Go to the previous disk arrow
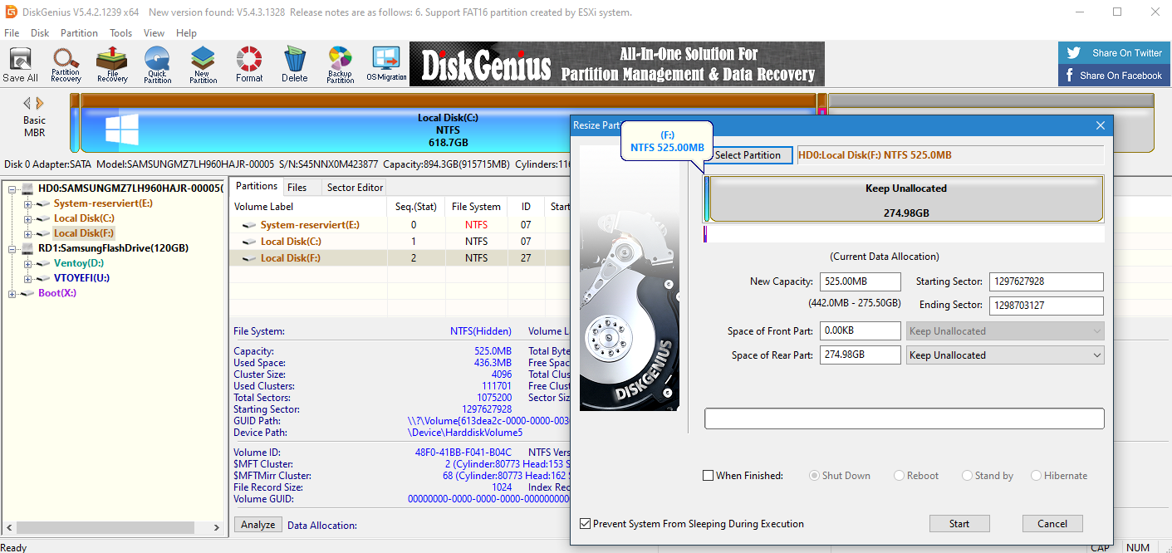 [x=27, y=104]
